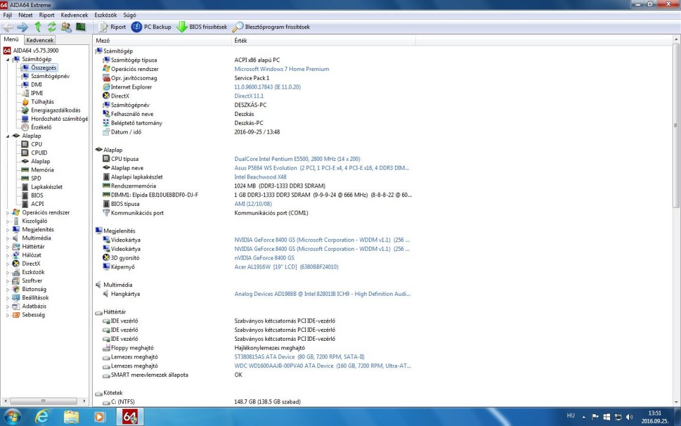The image size is (681, 426).
Task: Open the taskbar speaker volume icon
Action: (x=630, y=417)
